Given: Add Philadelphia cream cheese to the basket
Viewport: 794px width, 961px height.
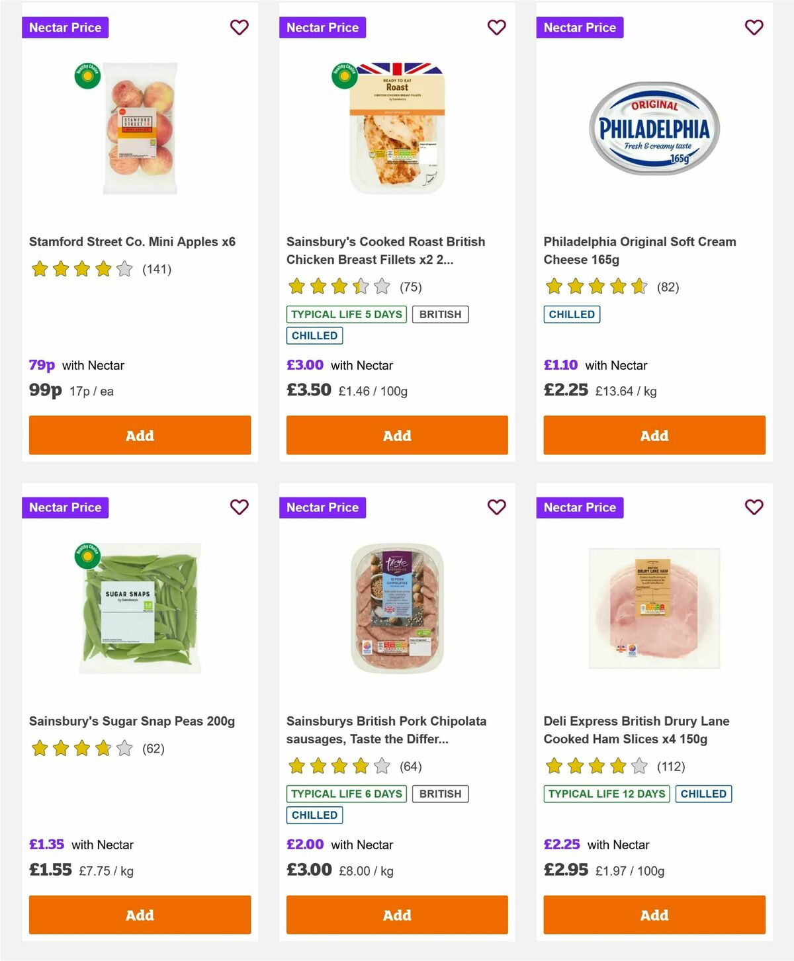Looking at the screenshot, I should [654, 435].
